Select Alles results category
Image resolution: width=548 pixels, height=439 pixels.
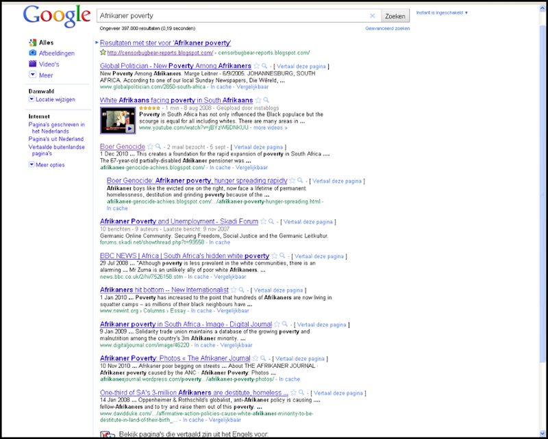pyautogui.click(x=46, y=42)
